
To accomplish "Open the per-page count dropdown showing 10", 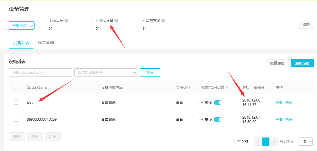I will [305, 142].
